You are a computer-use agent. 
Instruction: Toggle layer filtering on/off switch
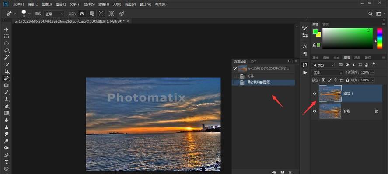(374, 64)
